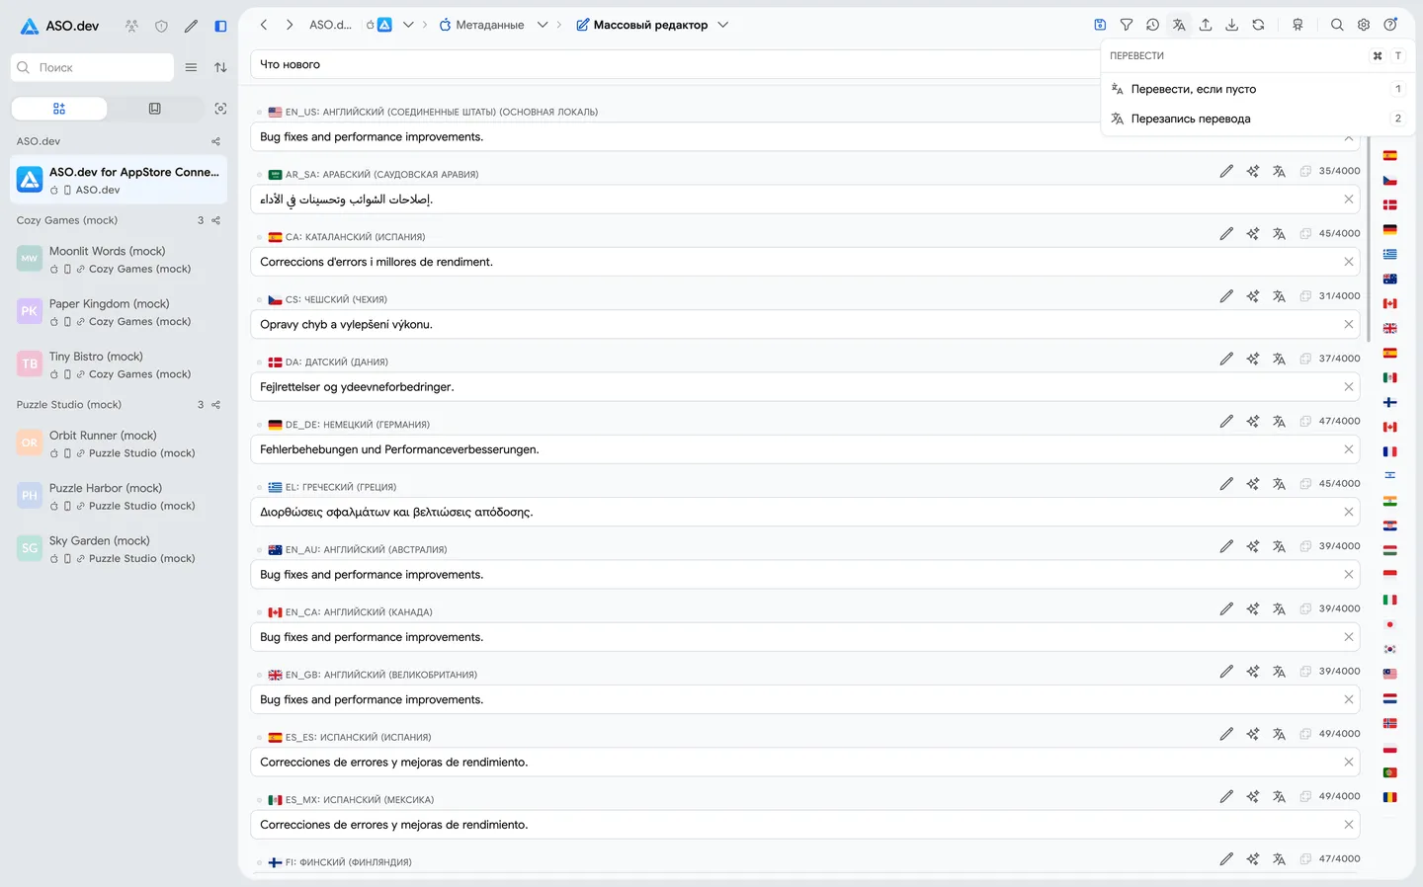
Task: Click the magnifier search icon in the top toolbar
Action: click(1337, 25)
